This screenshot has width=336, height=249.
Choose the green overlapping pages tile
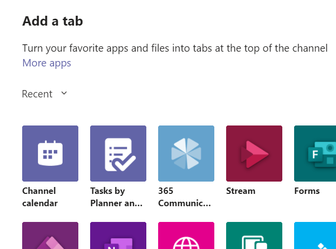(x=254, y=236)
